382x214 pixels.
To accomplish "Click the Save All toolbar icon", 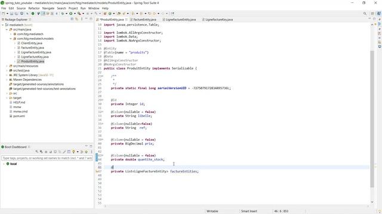I will click(16, 14).
